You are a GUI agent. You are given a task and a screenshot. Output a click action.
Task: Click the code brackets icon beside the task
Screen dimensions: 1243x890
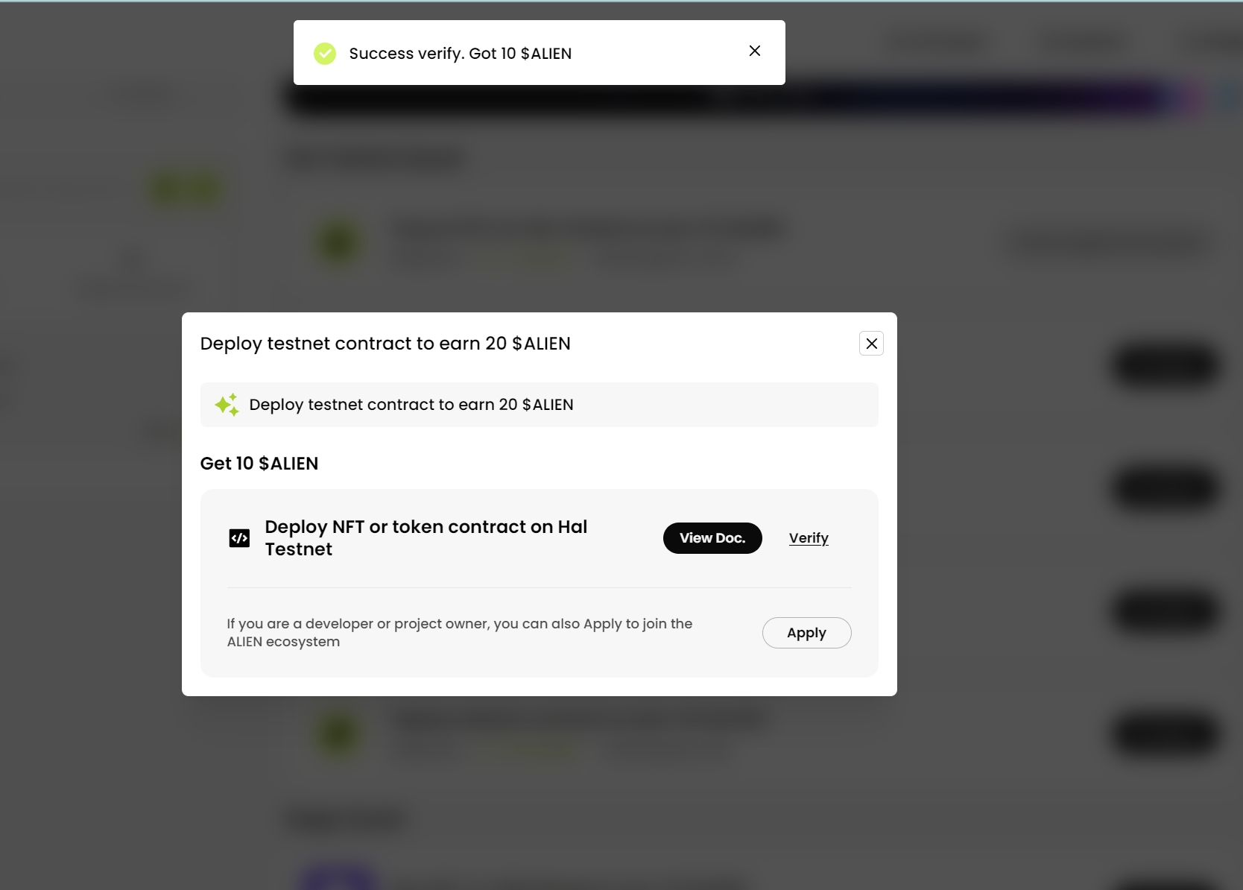(239, 538)
